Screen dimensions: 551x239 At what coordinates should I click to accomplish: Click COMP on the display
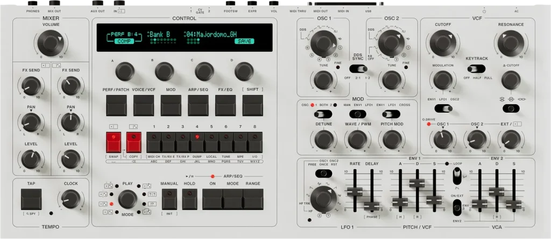(124, 41)
